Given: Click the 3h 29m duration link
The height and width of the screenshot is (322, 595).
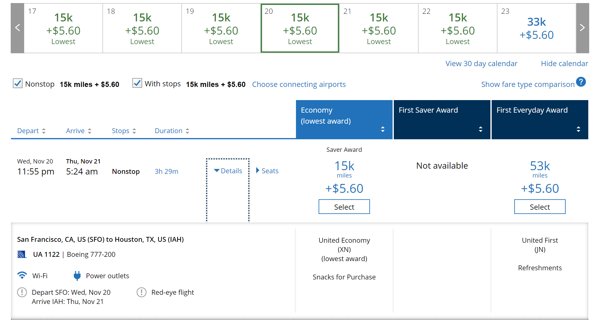Looking at the screenshot, I should coord(166,171).
